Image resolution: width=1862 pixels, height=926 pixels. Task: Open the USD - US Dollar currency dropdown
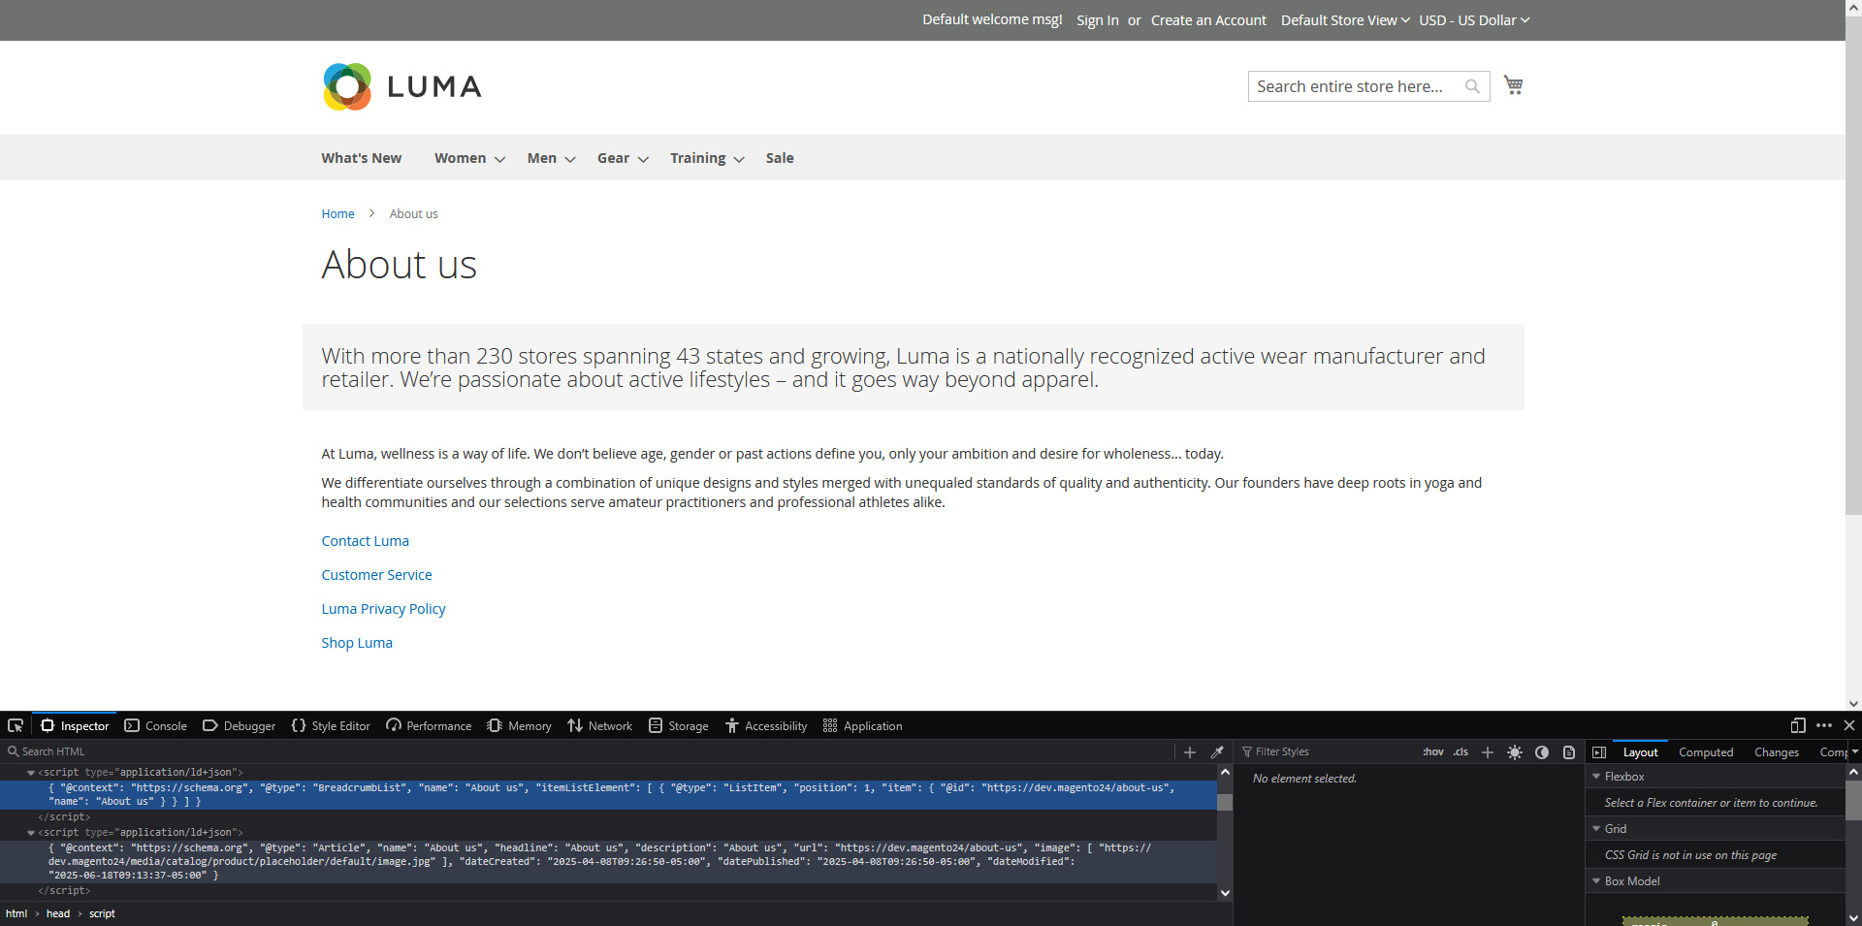(1473, 19)
